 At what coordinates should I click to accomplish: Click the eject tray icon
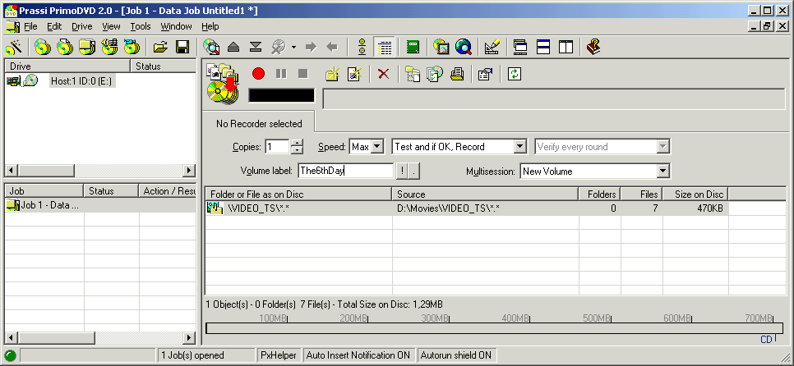233,47
